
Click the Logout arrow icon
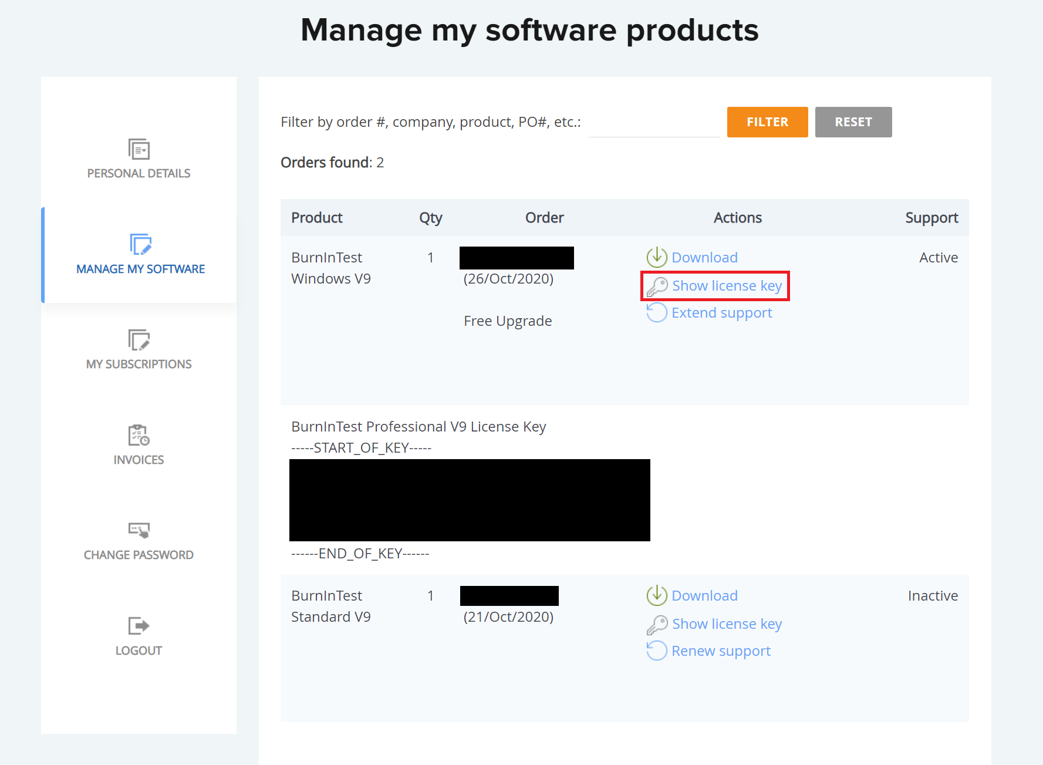coord(139,626)
